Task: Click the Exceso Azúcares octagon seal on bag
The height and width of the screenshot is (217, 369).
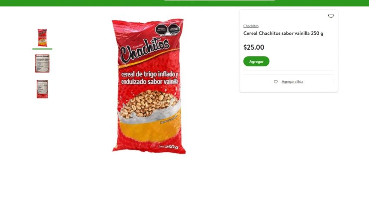Action: [x=174, y=29]
